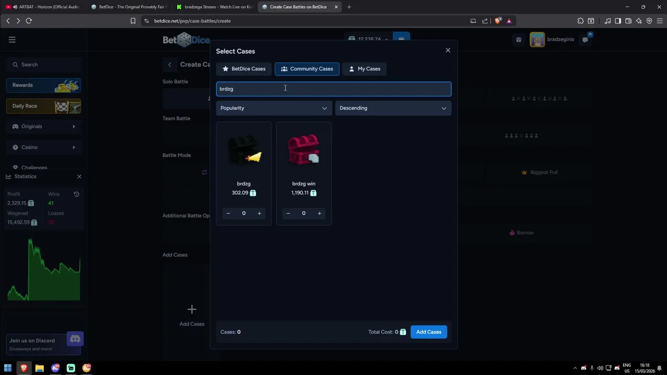Viewport: 667px width, 375px height.
Task: Decrease brdzg win case quantity with minus
Action: [288, 214]
